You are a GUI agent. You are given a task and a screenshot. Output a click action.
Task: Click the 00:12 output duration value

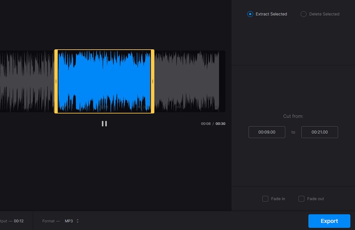coord(19,221)
